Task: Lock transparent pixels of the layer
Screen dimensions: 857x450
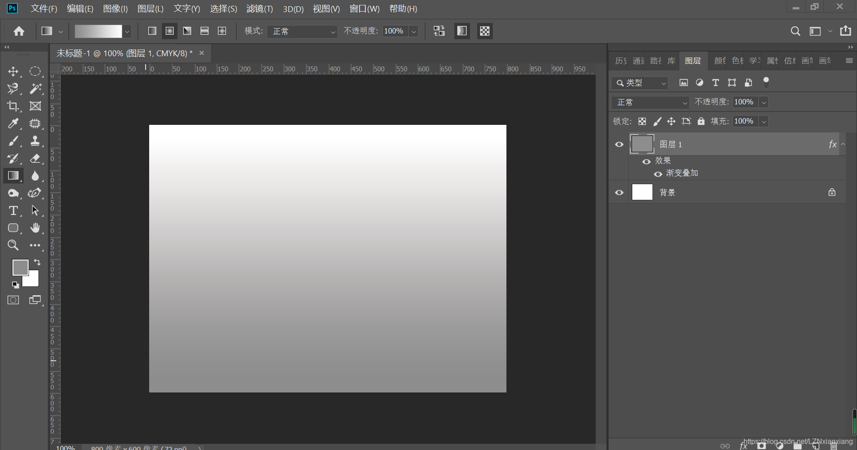Action: (x=642, y=121)
